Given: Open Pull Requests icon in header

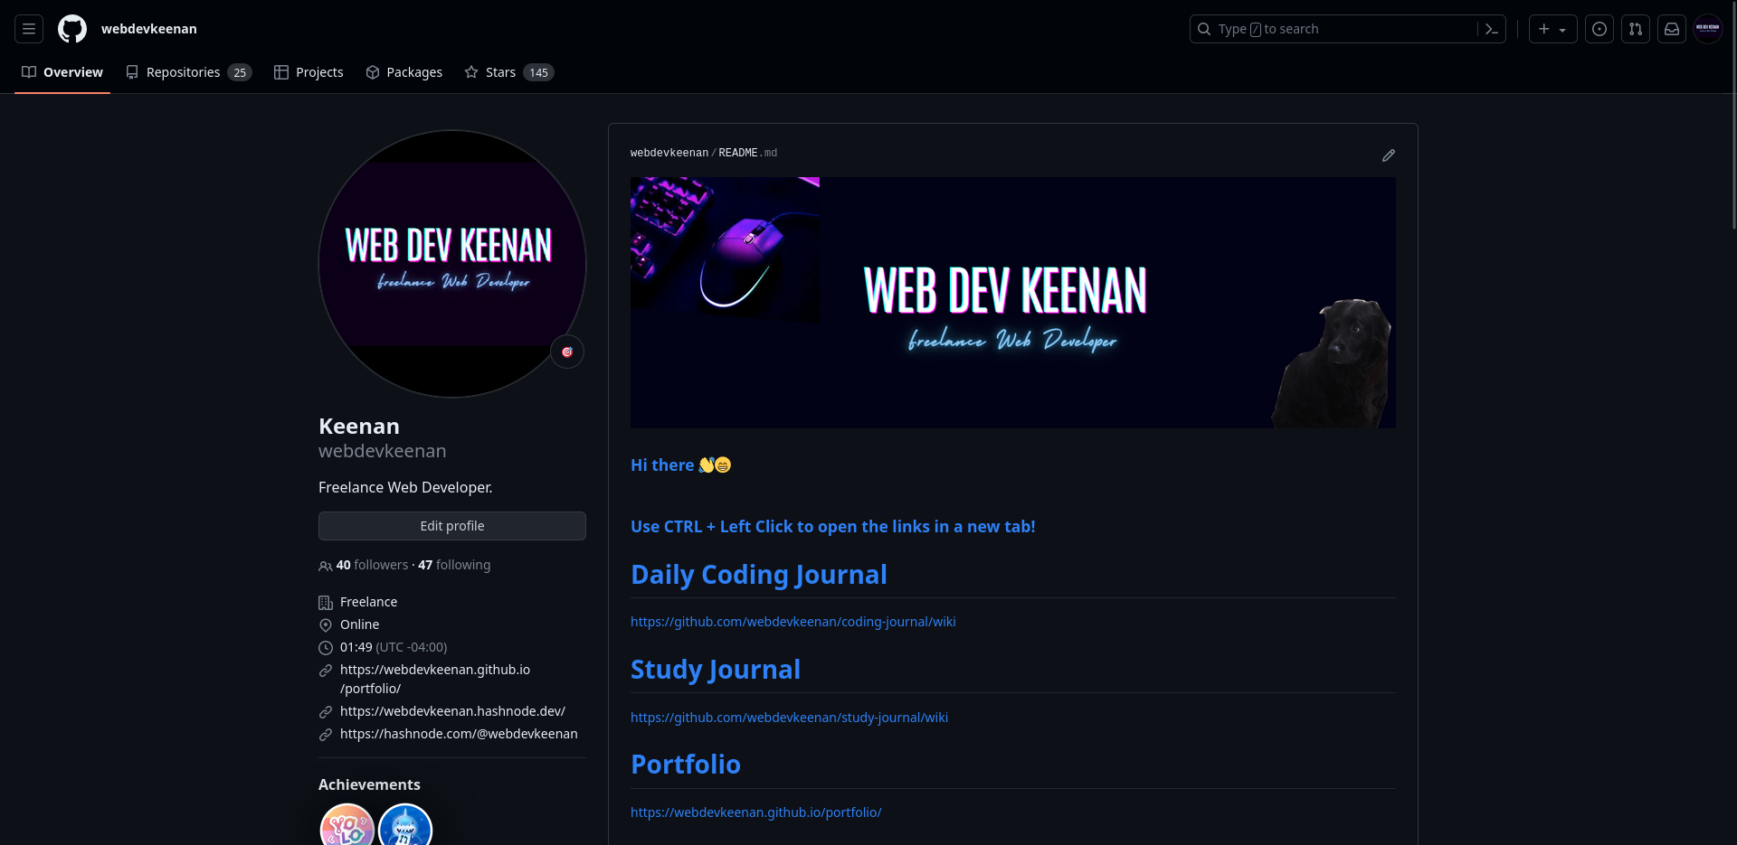Looking at the screenshot, I should click(x=1636, y=29).
